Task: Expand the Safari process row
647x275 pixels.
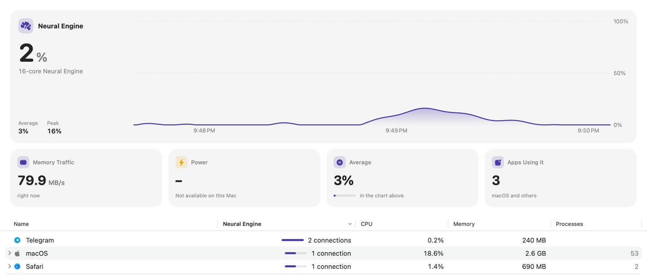Action: click(x=9, y=266)
